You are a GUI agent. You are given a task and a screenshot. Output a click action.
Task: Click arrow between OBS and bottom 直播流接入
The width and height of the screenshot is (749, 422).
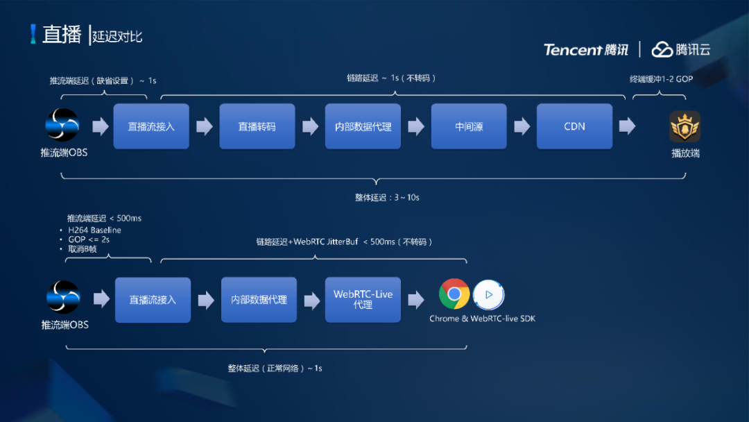tap(102, 299)
